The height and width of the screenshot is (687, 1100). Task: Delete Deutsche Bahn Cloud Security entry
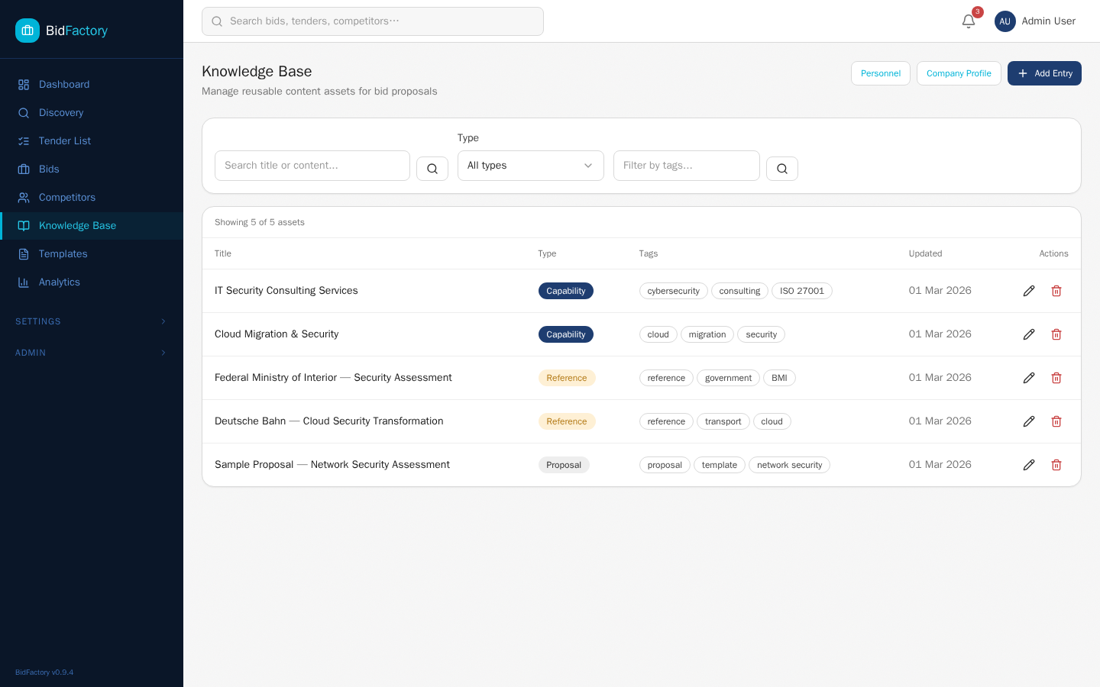pyautogui.click(x=1056, y=421)
